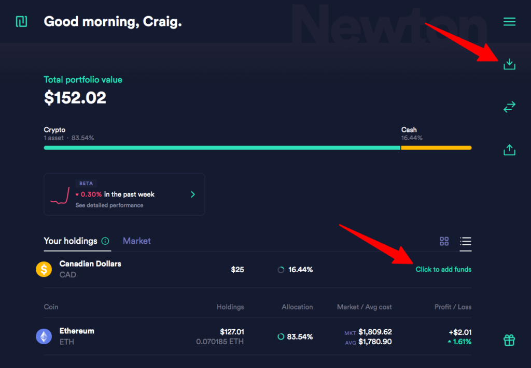Screen dimensions: 531x368
Task: Click the 0.070185 ETH amount
Action: click(x=220, y=342)
